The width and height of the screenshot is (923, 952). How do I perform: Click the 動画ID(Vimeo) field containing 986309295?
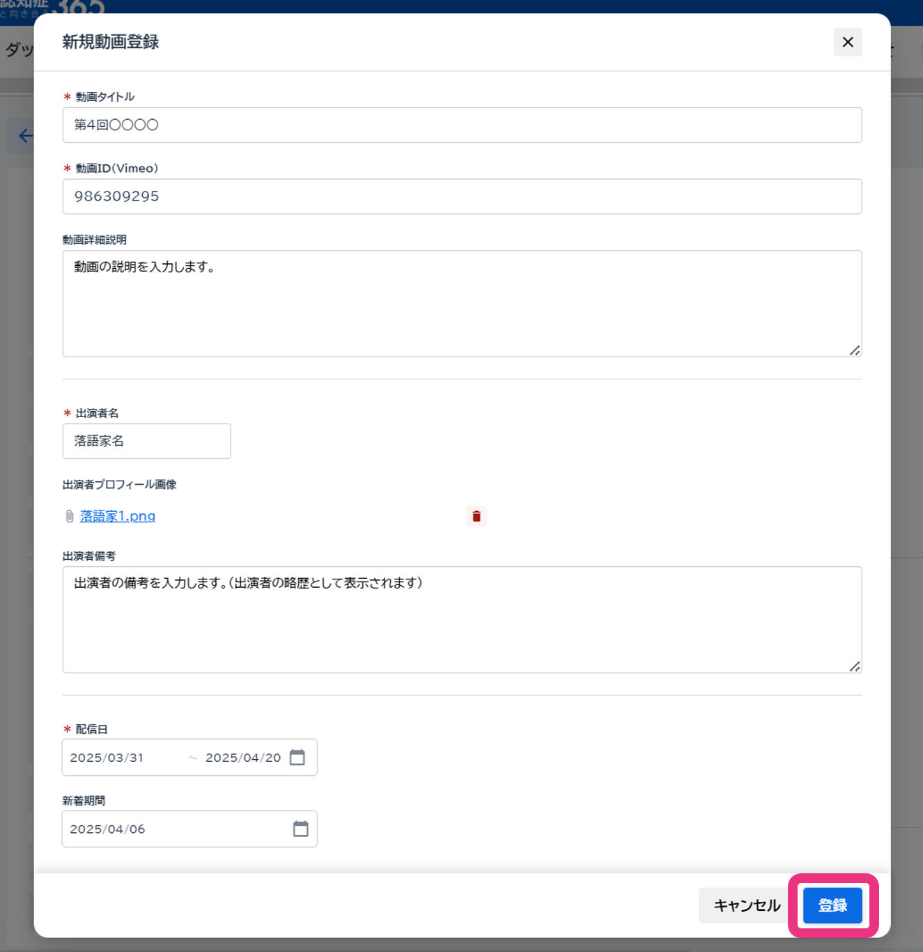pos(461,196)
